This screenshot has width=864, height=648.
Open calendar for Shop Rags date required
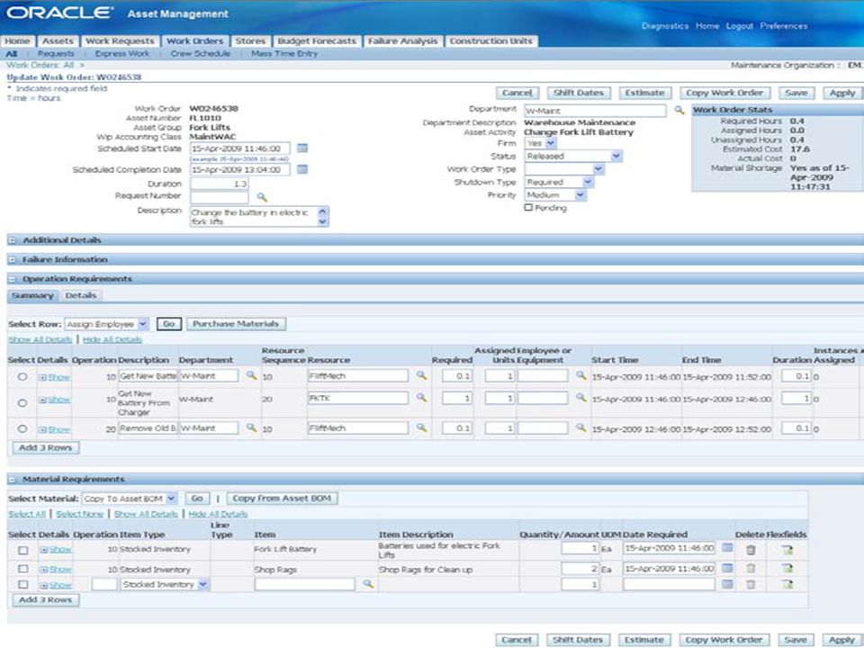click(727, 568)
